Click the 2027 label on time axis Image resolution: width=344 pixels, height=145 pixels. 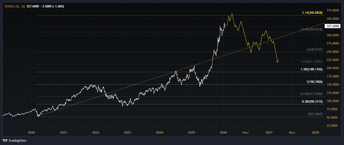(x=269, y=133)
